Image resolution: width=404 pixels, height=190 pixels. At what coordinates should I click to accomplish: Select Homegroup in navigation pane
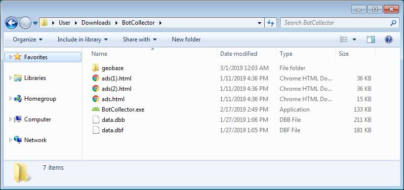click(40, 99)
